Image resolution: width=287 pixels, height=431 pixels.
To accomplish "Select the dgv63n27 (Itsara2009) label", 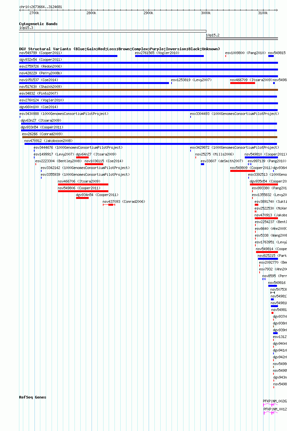I will [41, 120].
